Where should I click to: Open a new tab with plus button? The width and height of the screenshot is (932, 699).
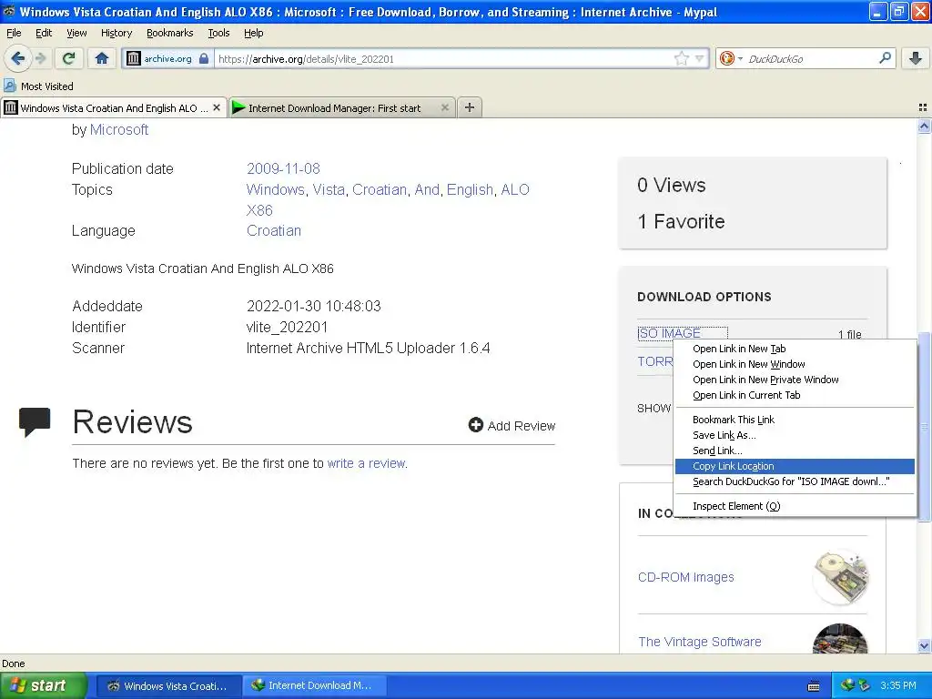point(470,107)
